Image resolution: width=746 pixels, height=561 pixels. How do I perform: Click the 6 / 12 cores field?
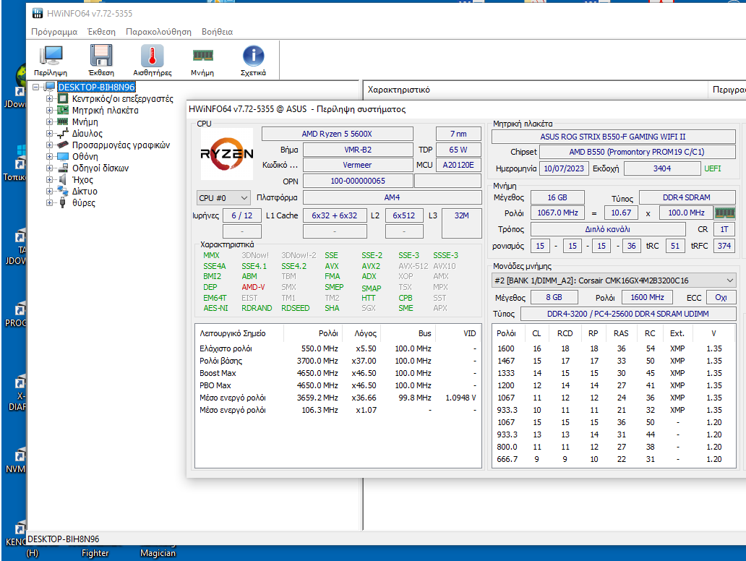click(241, 215)
